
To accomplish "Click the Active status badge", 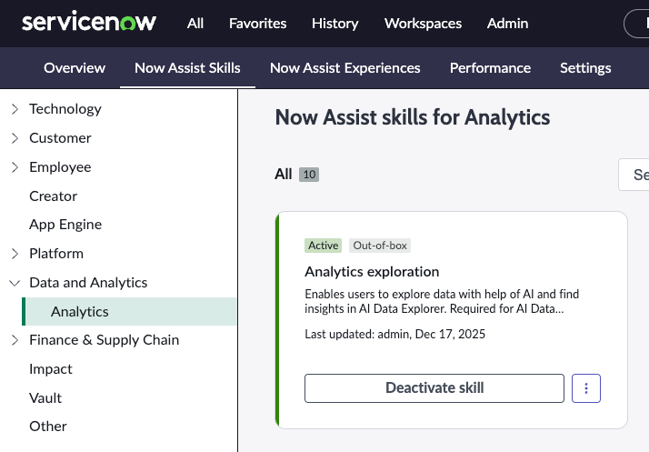I will tap(323, 246).
